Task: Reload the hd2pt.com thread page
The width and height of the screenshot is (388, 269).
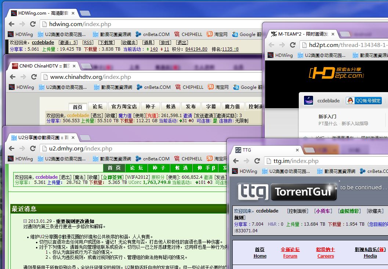Action: coord(293,45)
